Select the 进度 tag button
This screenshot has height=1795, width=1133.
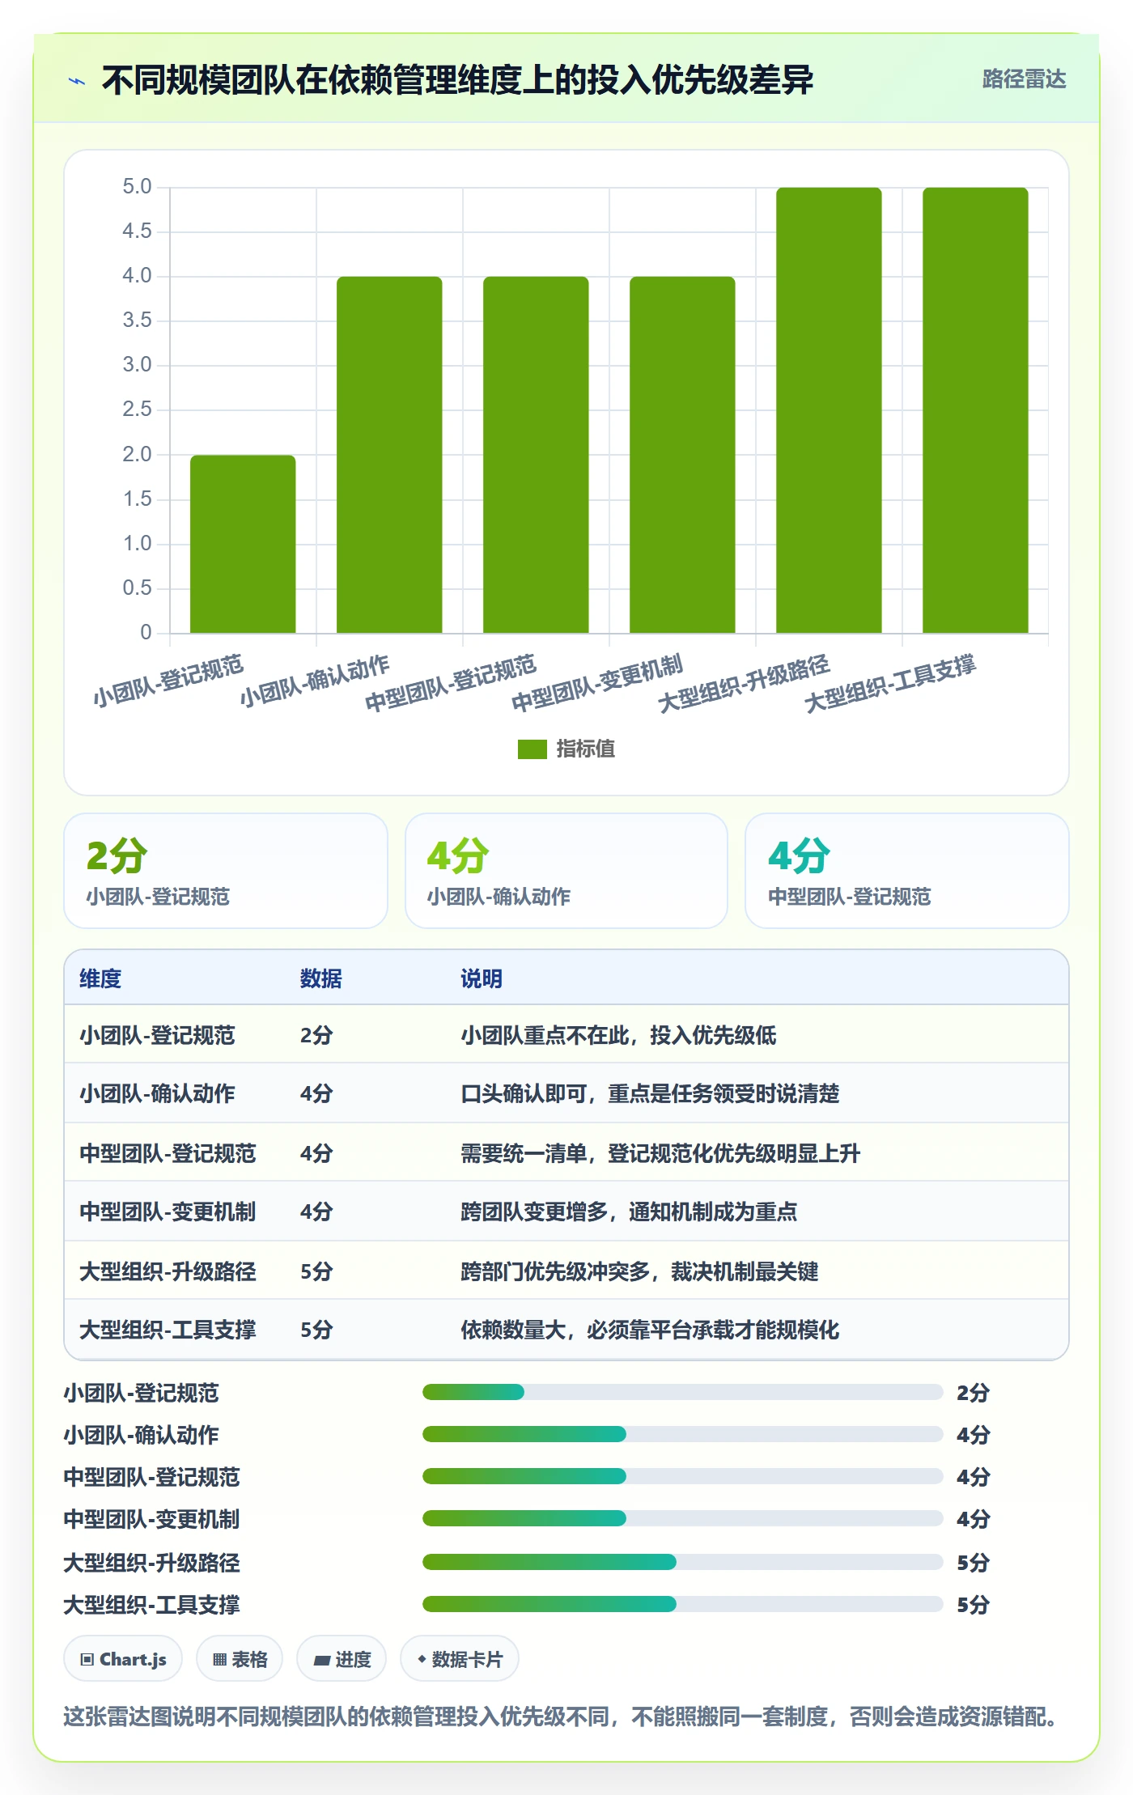(342, 1659)
